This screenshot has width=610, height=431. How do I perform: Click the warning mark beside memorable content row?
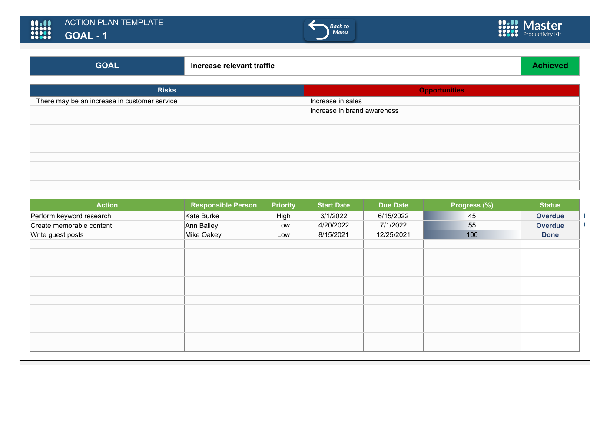coord(584,225)
